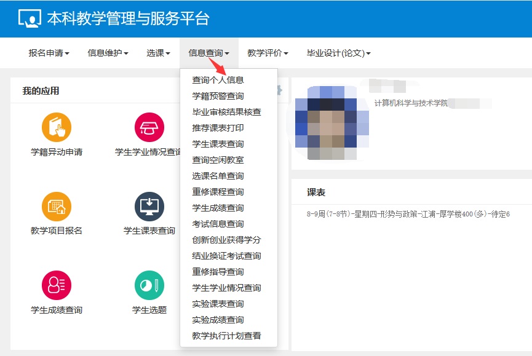The width and height of the screenshot is (532, 356).
Task: Open the 学生课表查询 monitor icon
Action: coord(149,207)
